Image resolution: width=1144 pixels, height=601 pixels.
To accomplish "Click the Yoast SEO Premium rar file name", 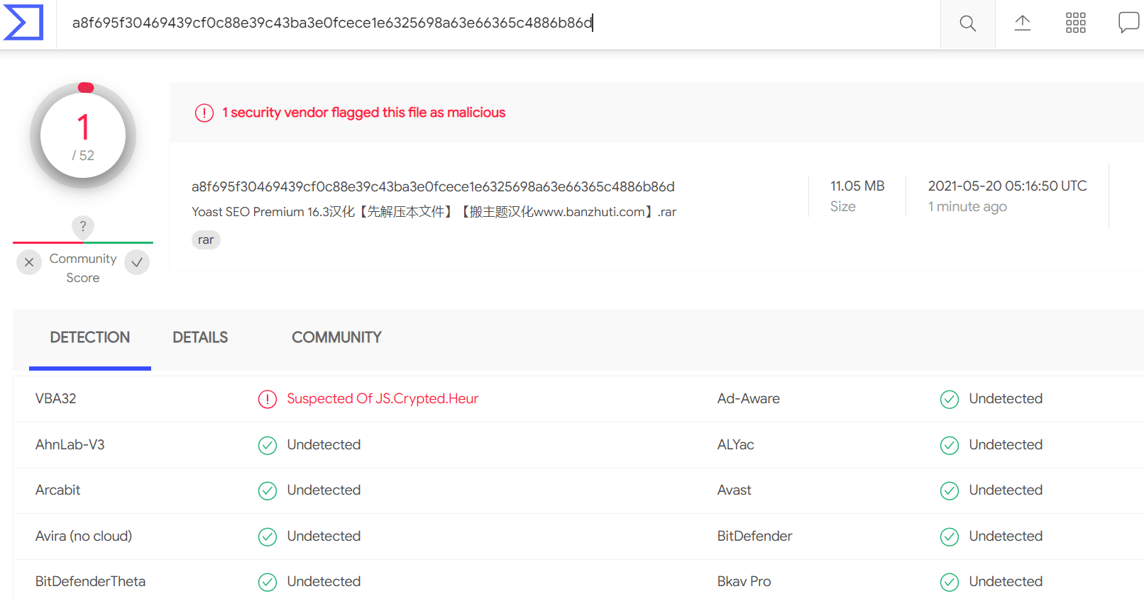I will (434, 212).
